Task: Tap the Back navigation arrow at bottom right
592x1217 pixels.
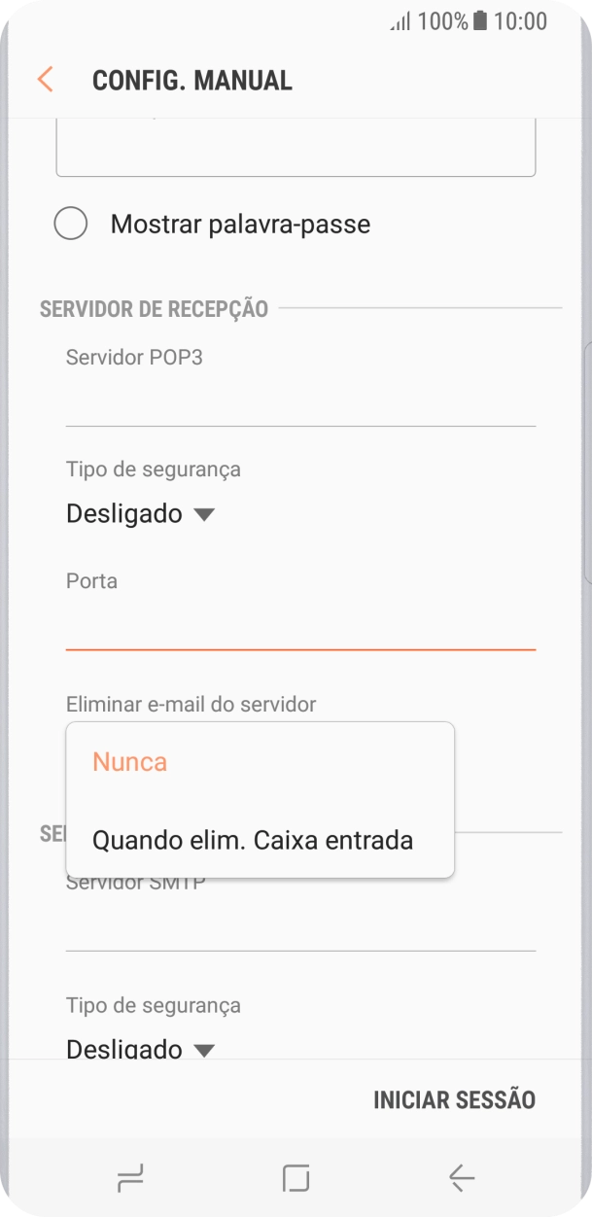Action: point(462,1178)
